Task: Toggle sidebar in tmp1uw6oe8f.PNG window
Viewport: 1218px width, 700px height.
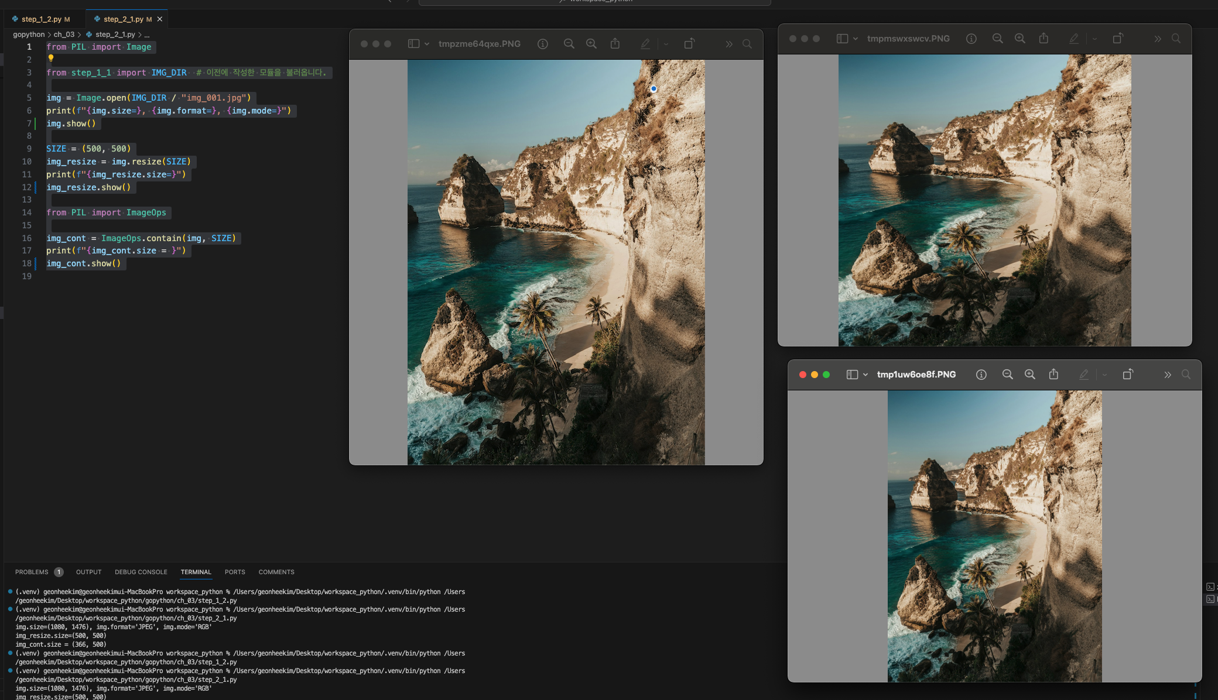Action: pos(852,375)
